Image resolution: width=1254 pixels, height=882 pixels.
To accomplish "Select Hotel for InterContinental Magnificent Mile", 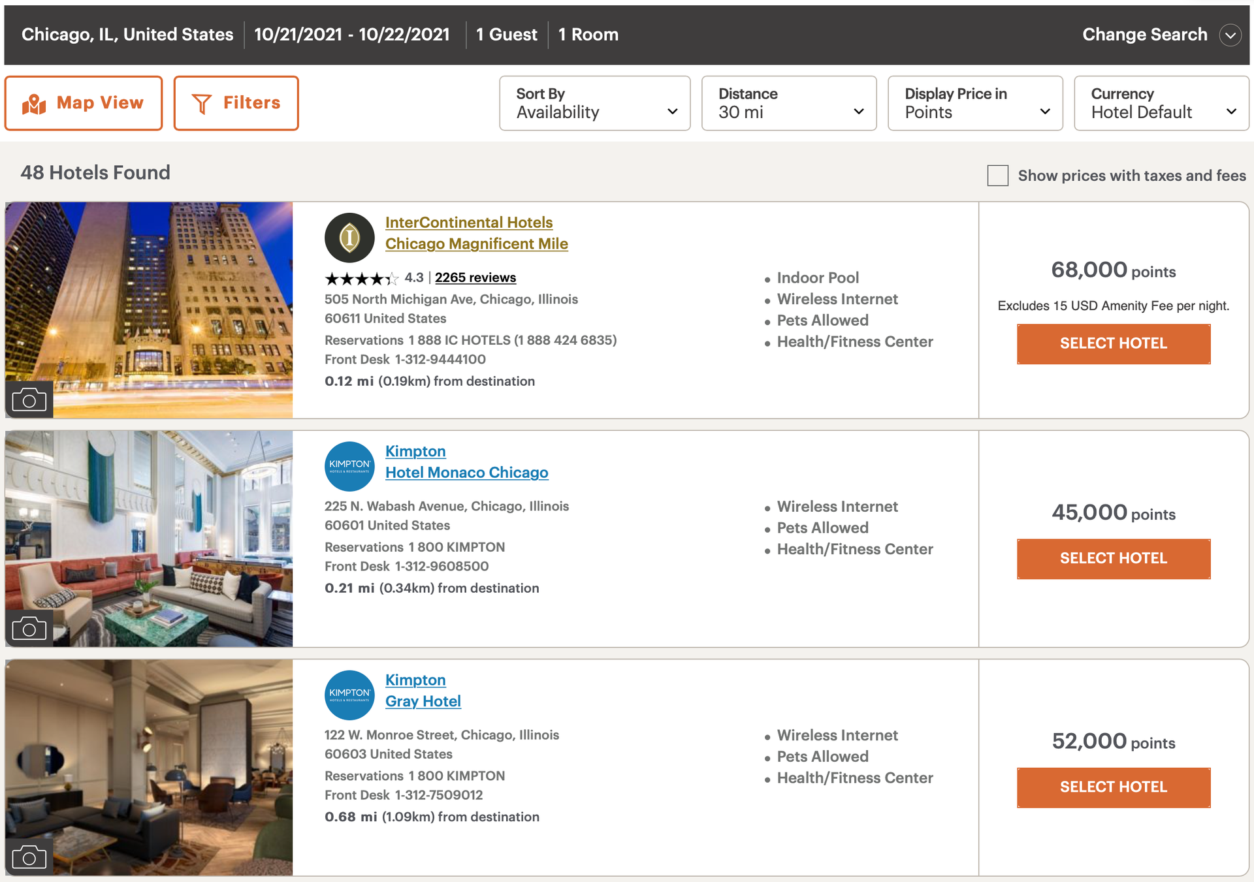I will coord(1114,343).
